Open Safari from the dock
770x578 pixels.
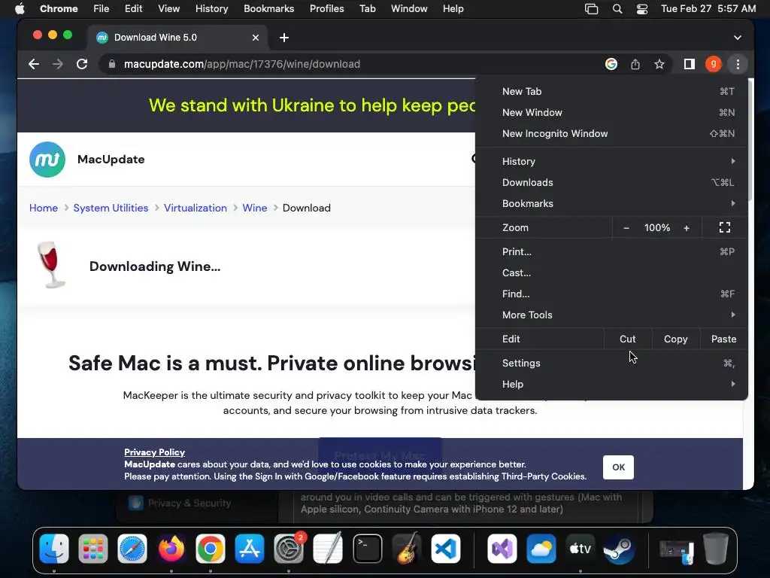click(x=132, y=549)
